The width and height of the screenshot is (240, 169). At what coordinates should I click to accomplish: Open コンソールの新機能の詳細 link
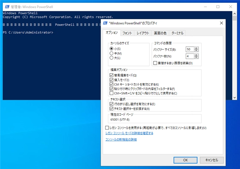coord(121,139)
